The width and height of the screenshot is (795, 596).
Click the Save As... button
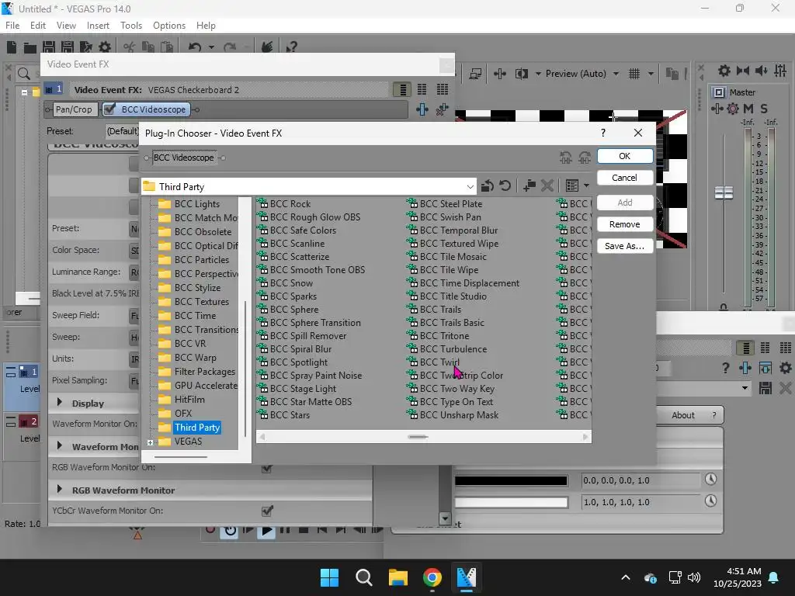point(625,246)
